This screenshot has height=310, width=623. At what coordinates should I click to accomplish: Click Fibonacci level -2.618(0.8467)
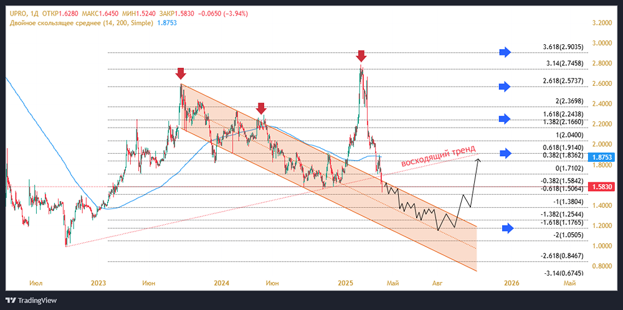[x=562, y=256]
